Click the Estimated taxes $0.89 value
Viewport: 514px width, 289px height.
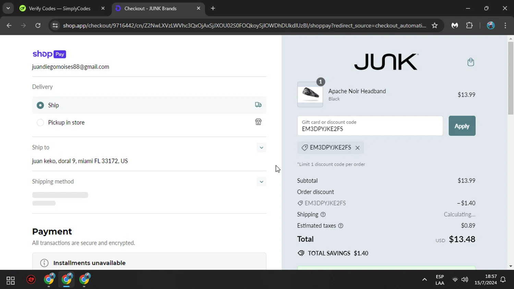coord(468,226)
